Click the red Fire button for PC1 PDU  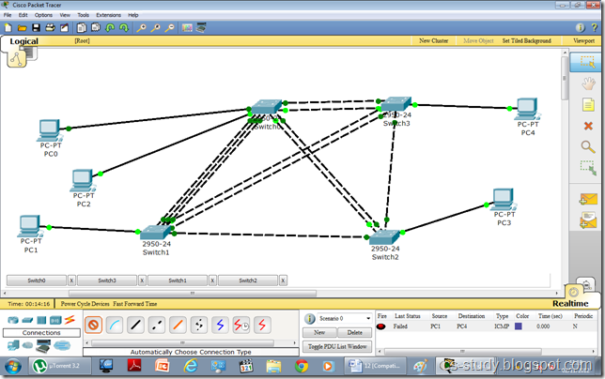coord(380,326)
